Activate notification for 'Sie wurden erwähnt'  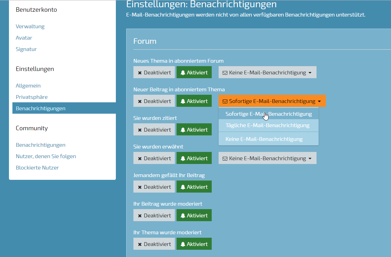click(194, 158)
